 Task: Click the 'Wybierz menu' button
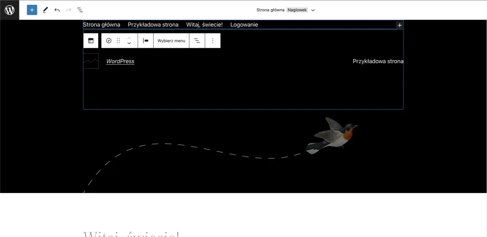[171, 41]
